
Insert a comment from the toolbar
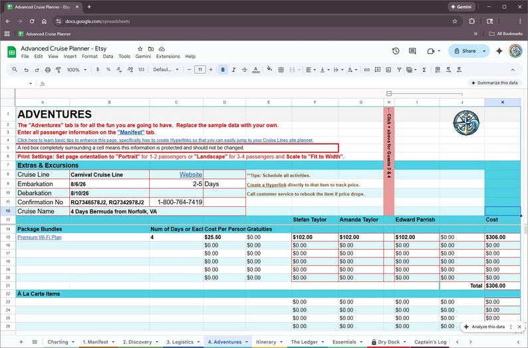pyautogui.click(x=378, y=70)
